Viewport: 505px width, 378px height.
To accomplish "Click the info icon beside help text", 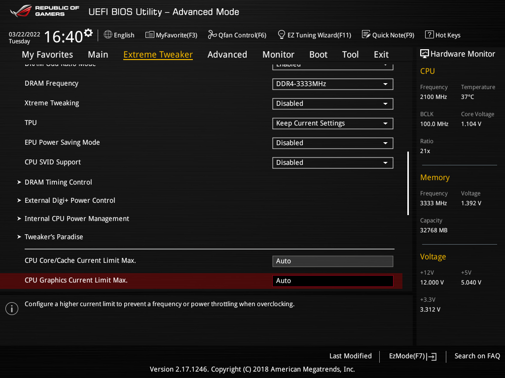I will (12, 309).
